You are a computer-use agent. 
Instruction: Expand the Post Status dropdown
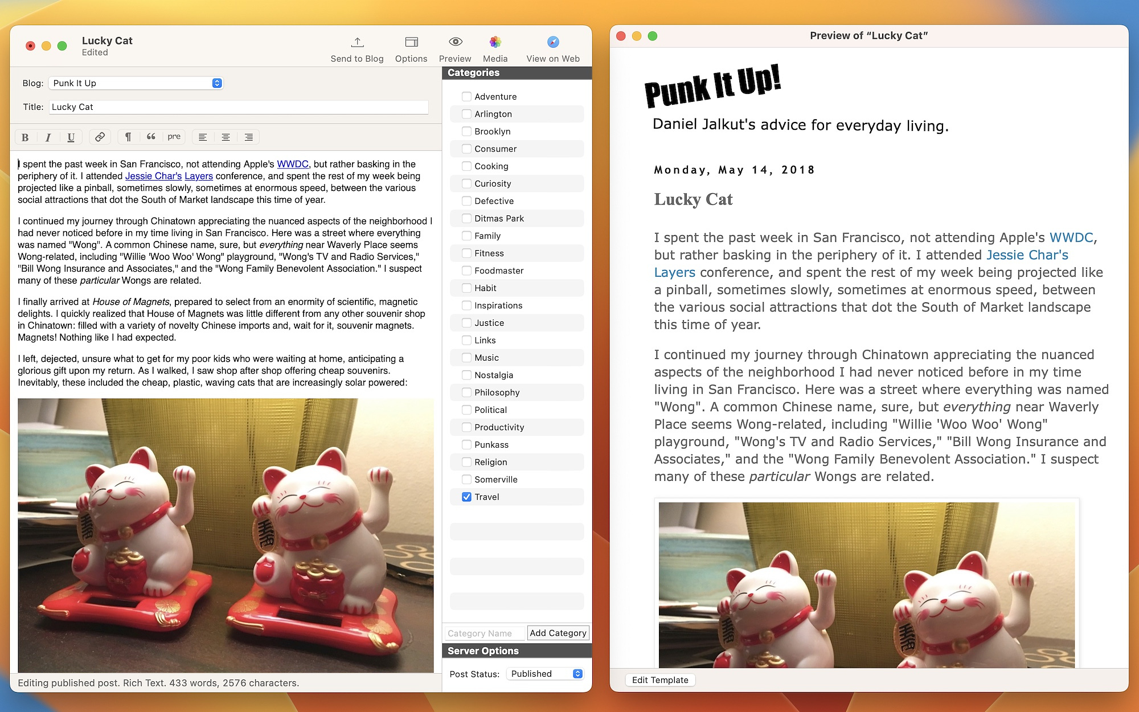point(544,673)
